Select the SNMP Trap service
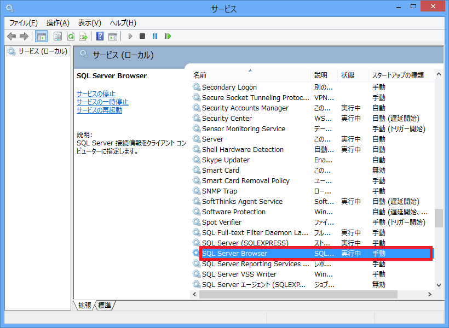Screen dimensions: 449x328 click(312, 191)
